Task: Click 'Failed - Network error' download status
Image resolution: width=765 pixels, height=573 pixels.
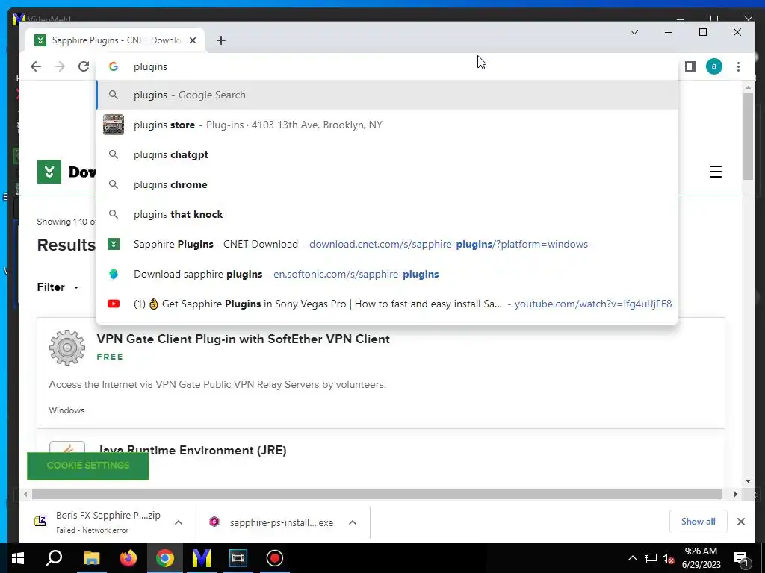Action: pos(92,530)
